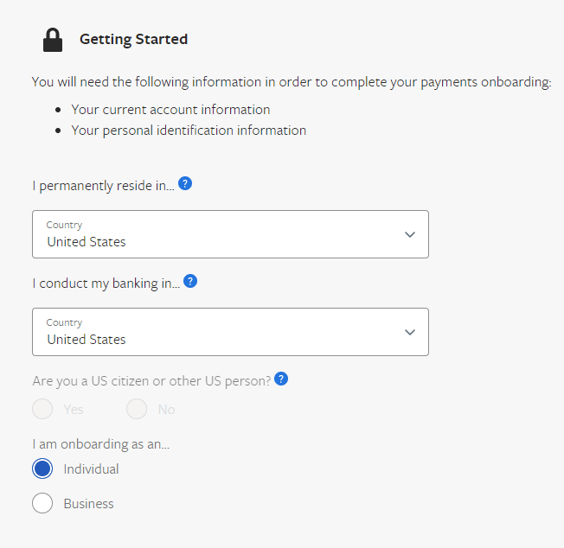Choose the Business onboarding radio button
This screenshot has width=564, height=548.
point(42,503)
